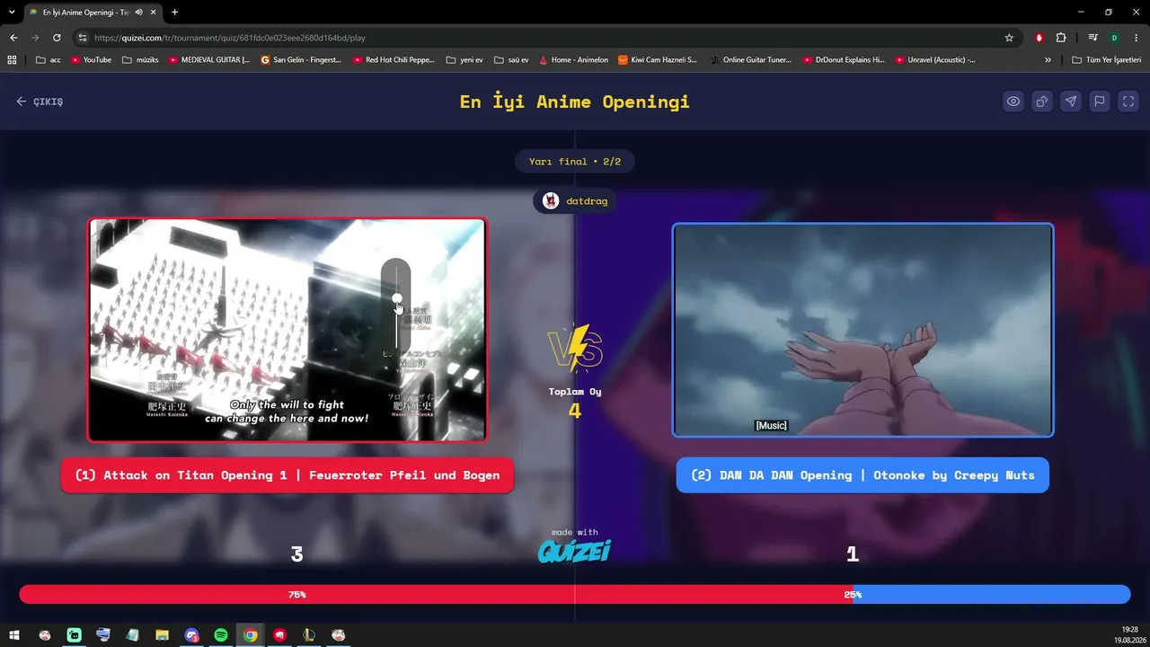1150x647 pixels.
Task: Open Spotify from the taskbar
Action: coord(221,635)
